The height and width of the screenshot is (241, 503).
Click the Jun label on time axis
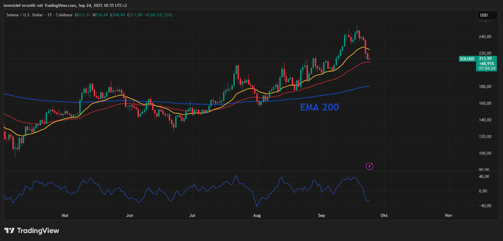(x=130, y=215)
